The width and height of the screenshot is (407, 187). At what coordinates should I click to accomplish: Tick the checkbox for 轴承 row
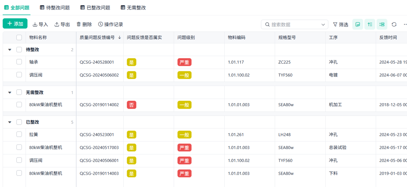19,62
